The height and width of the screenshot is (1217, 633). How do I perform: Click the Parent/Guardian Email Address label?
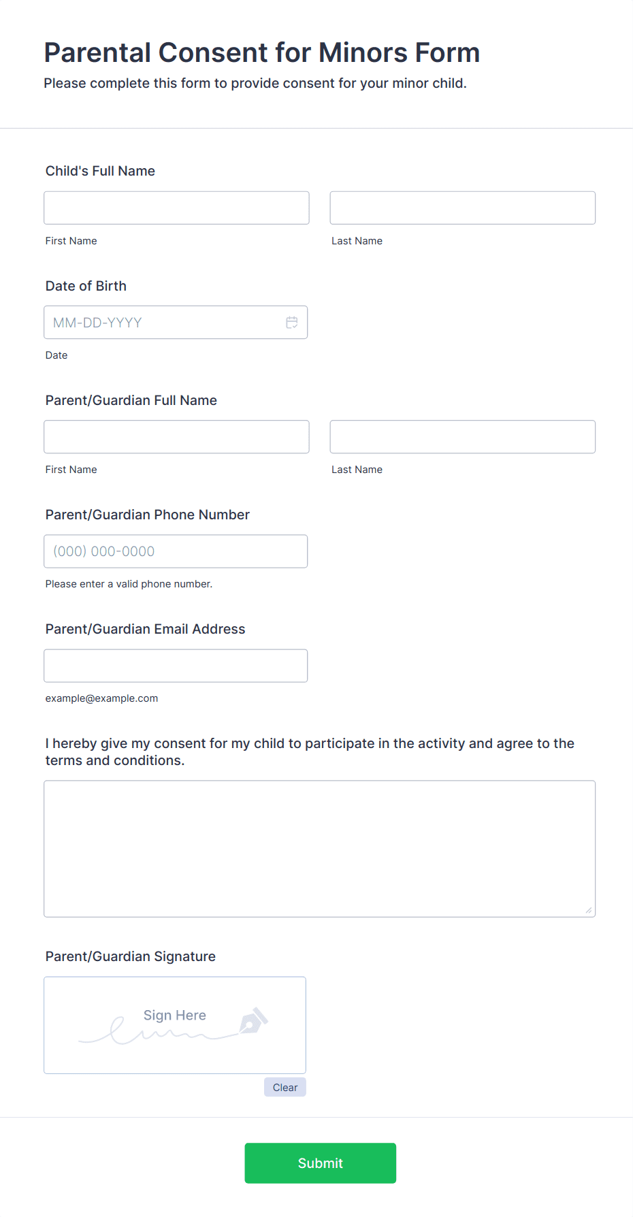click(x=146, y=629)
